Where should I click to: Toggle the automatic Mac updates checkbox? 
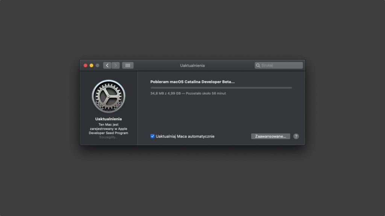[152, 136]
